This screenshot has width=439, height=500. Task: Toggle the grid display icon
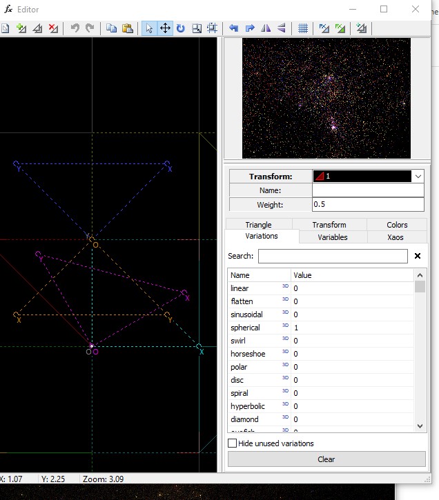[x=302, y=28]
